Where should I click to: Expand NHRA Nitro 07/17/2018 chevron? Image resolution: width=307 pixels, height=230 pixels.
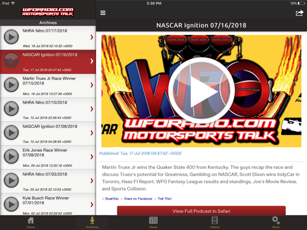pos(92,37)
